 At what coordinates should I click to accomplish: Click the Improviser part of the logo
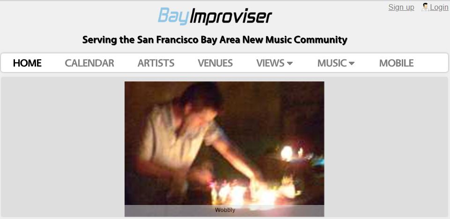click(x=231, y=17)
